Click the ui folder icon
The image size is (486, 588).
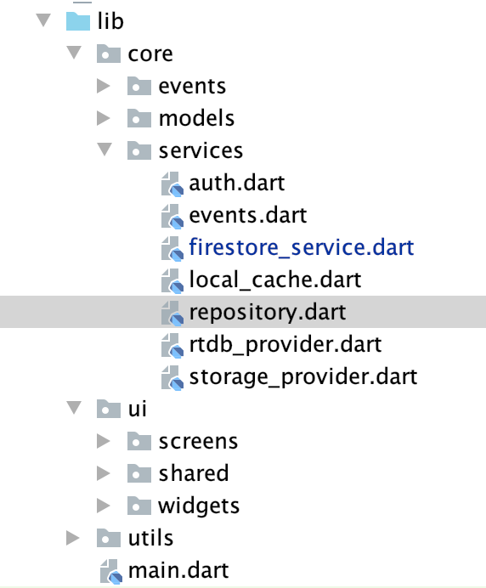click(x=109, y=409)
